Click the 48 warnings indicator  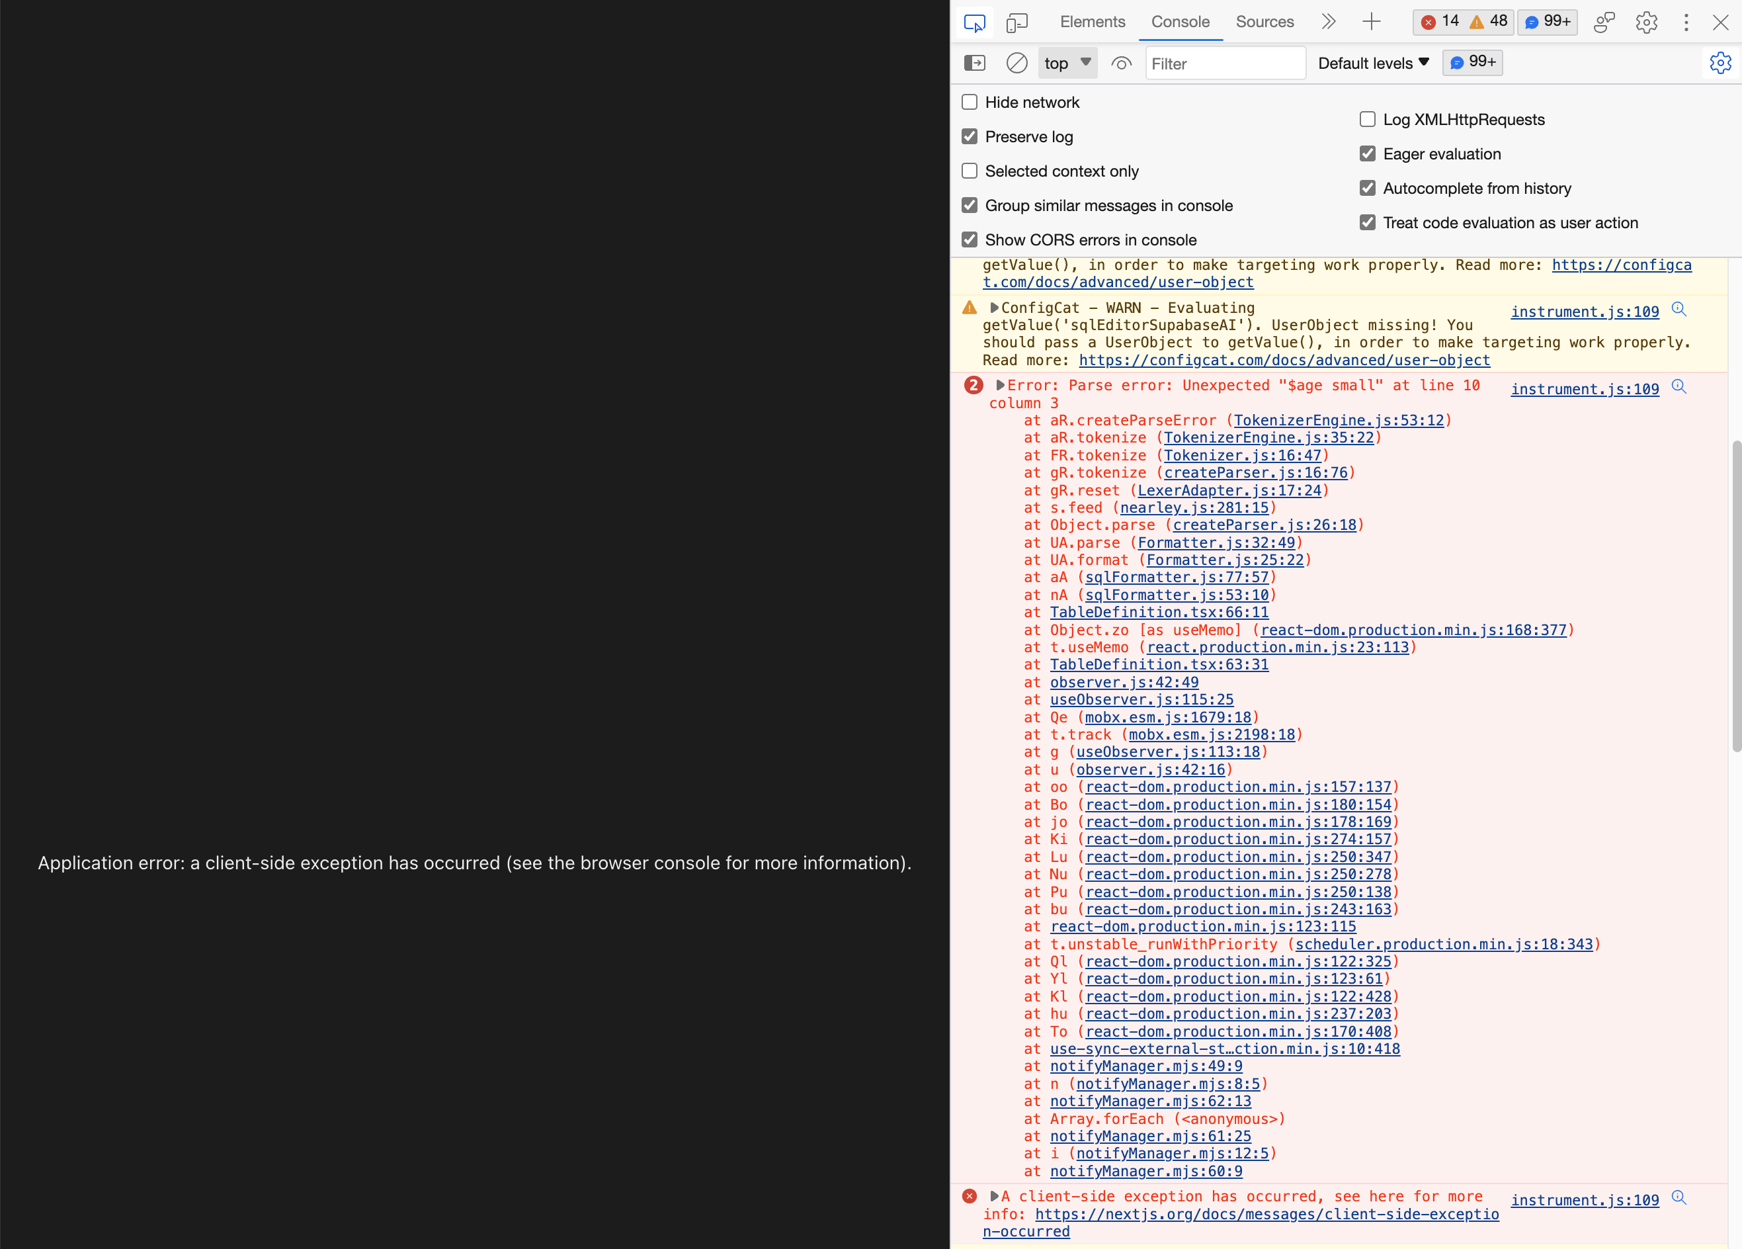(x=1489, y=22)
